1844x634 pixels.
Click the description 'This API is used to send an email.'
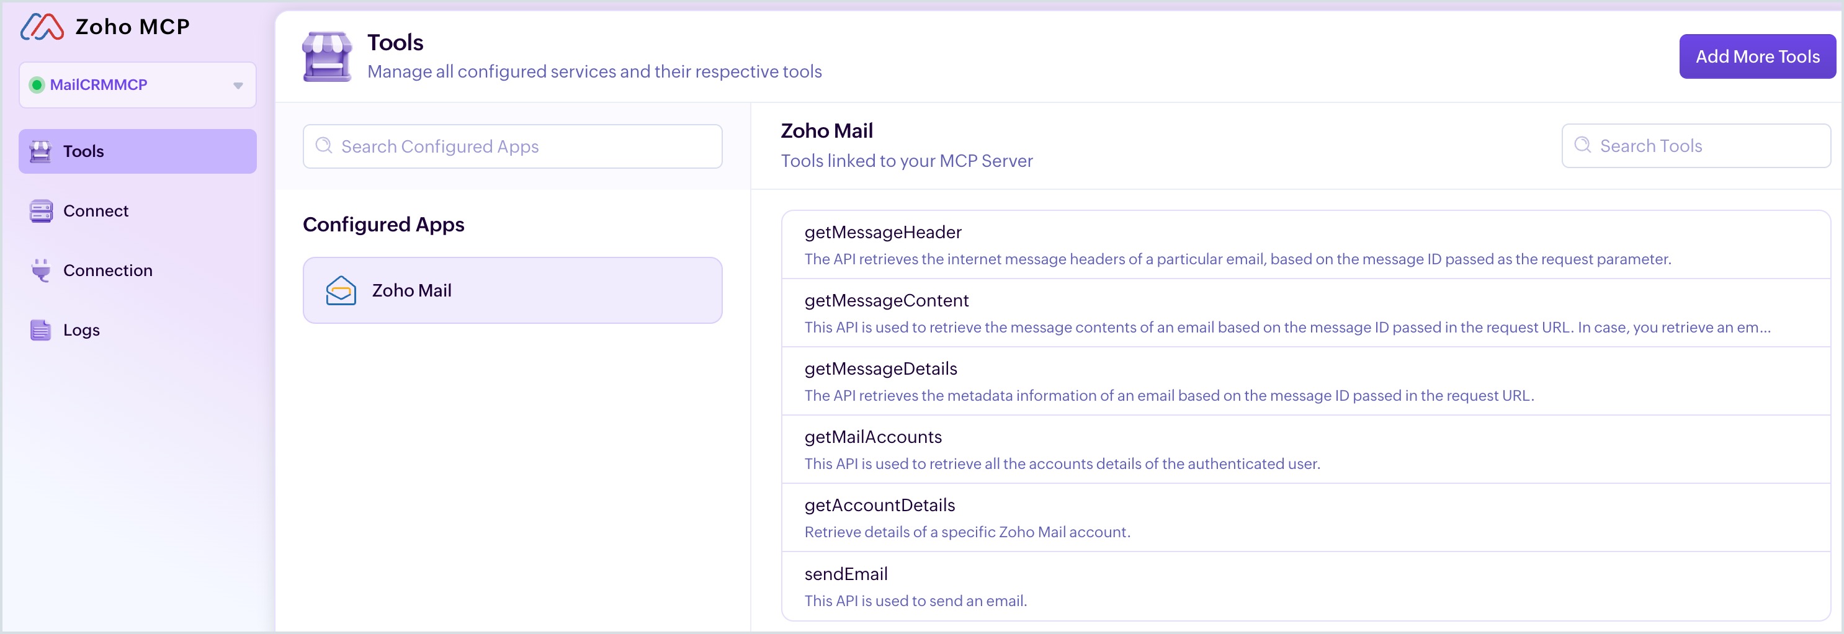pos(916,601)
